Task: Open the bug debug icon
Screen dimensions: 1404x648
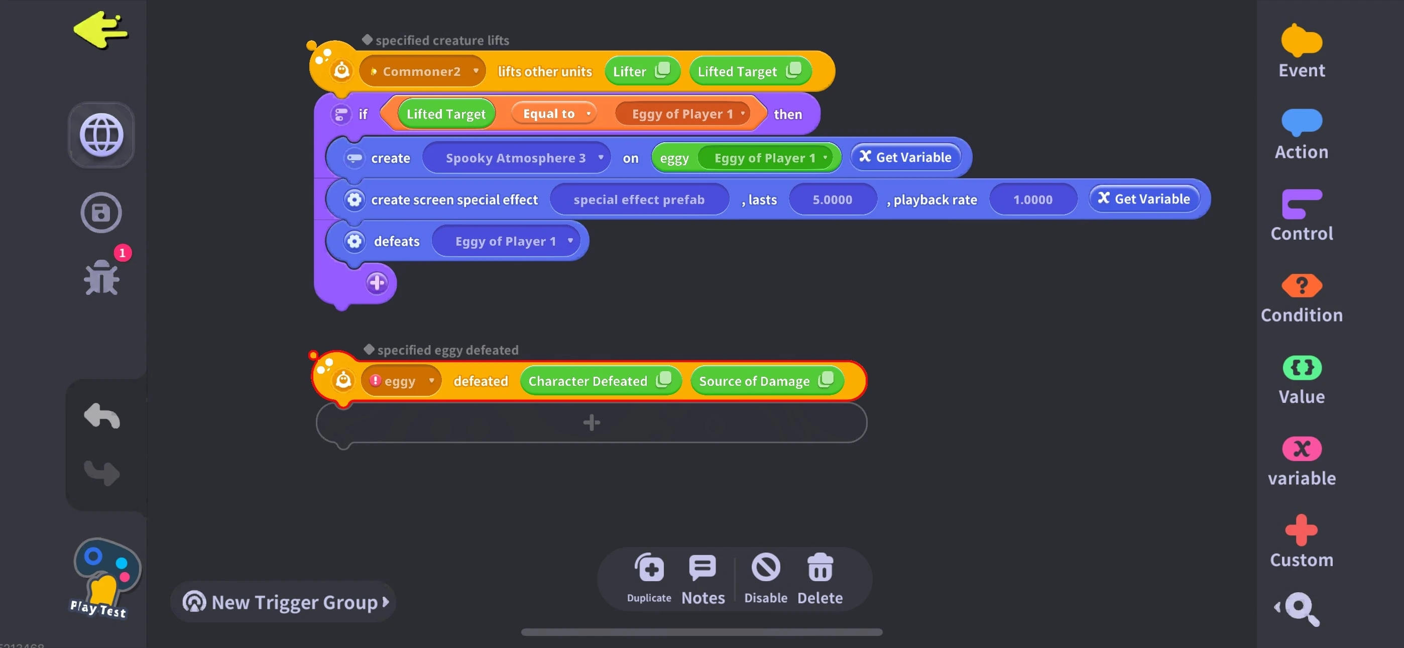Action: coord(102,277)
